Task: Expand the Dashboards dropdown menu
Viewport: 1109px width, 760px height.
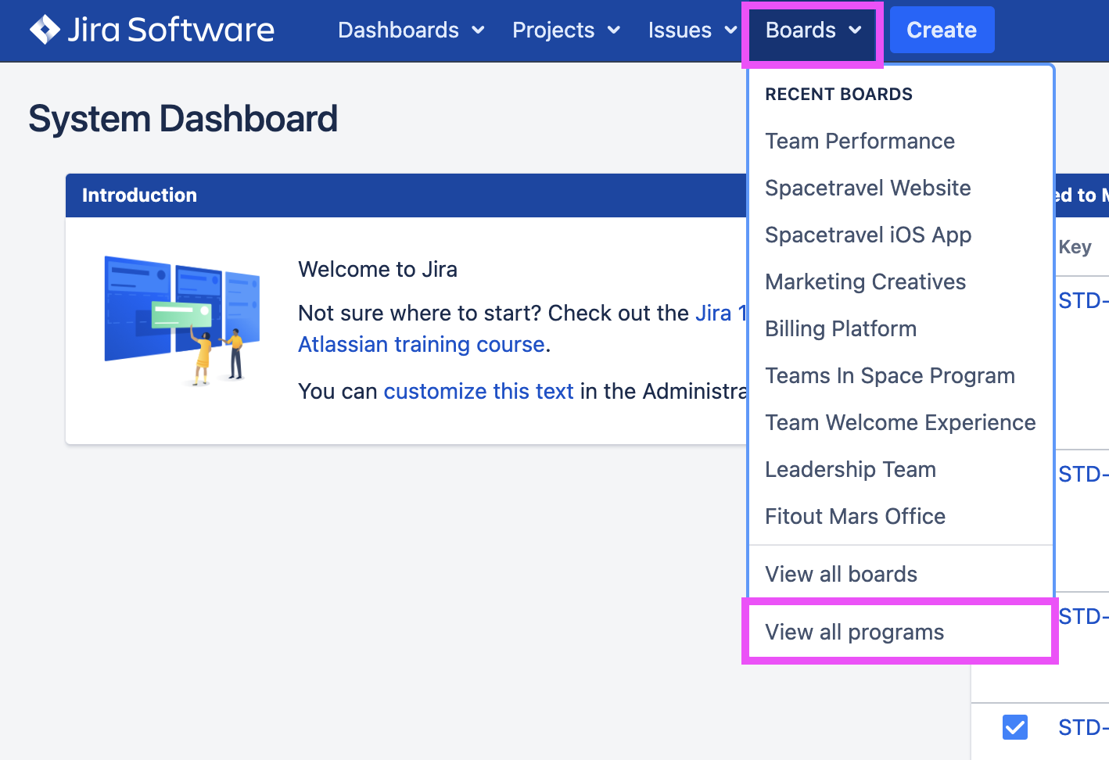Action: pos(411,30)
